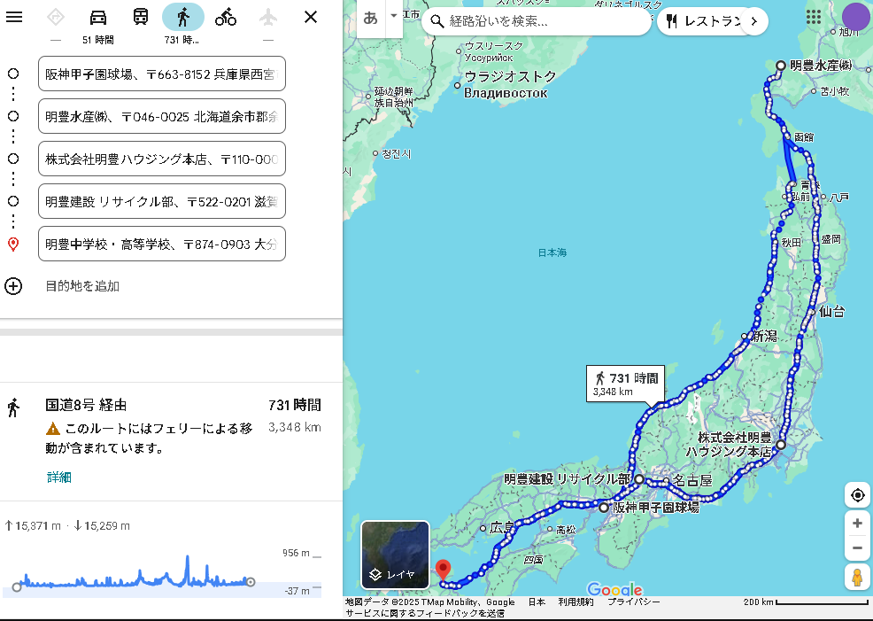The height and width of the screenshot is (621, 873).
Task: Click the add destination plus icon
Action: tap(13, 286)
